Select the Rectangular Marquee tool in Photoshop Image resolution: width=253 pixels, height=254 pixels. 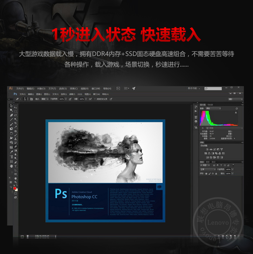(16, 111)
